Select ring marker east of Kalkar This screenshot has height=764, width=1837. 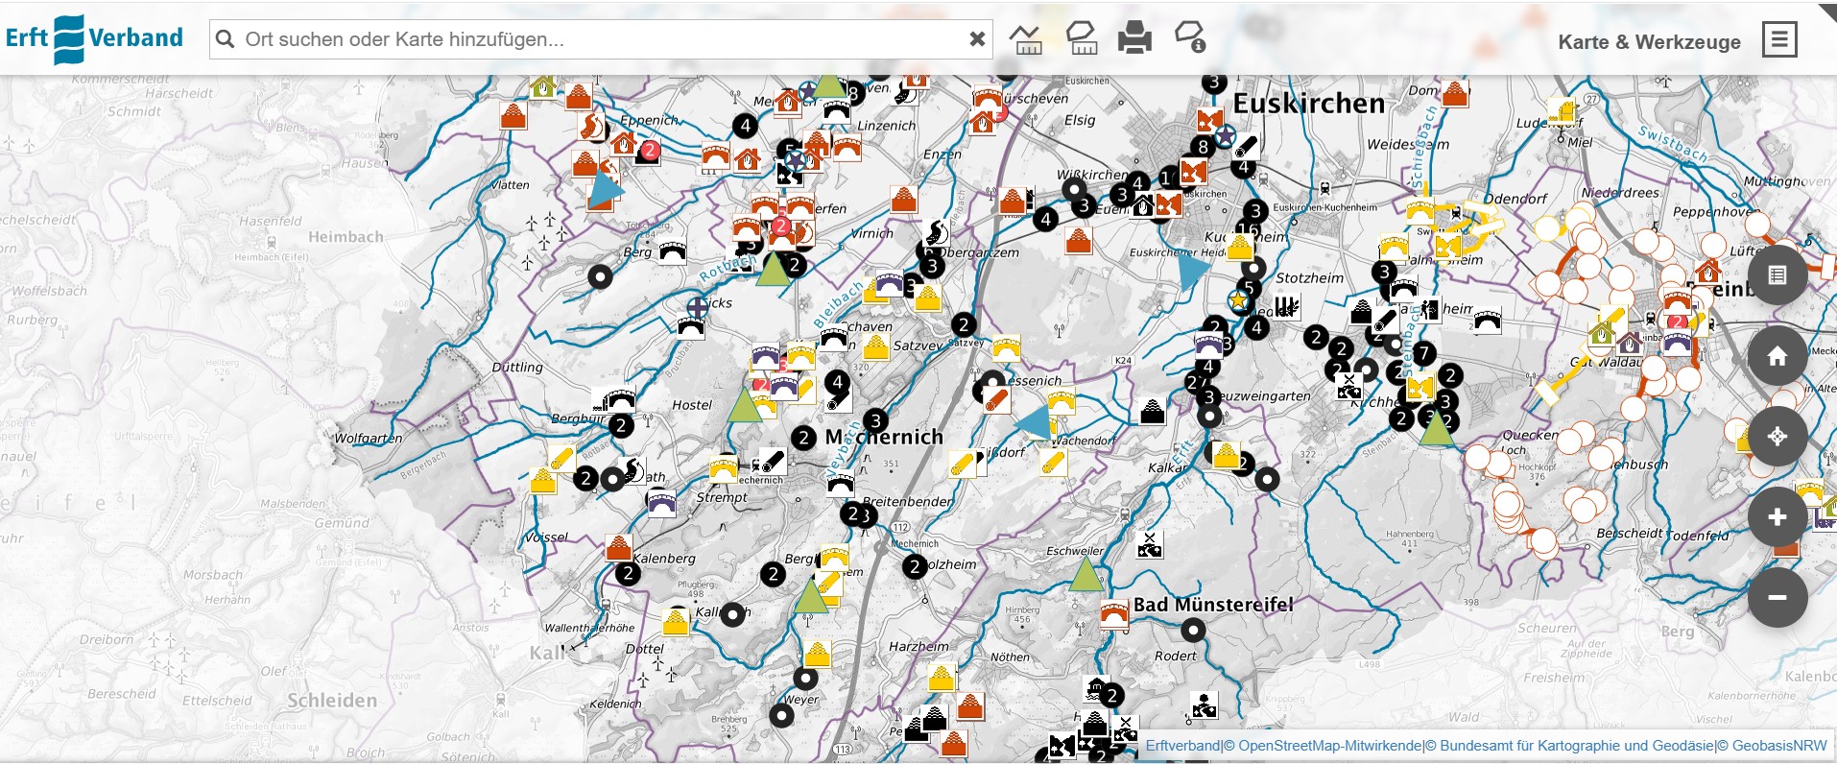tap(1268, 479)
